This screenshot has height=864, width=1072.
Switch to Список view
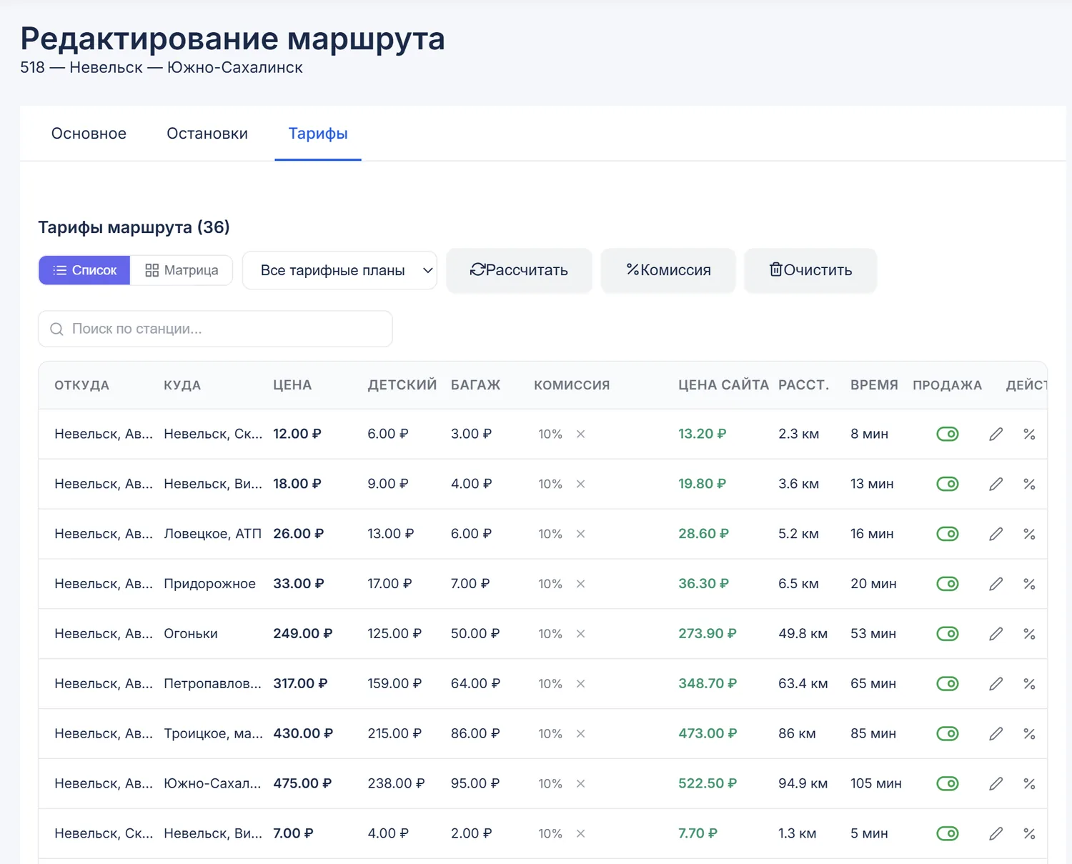point(84,270)
